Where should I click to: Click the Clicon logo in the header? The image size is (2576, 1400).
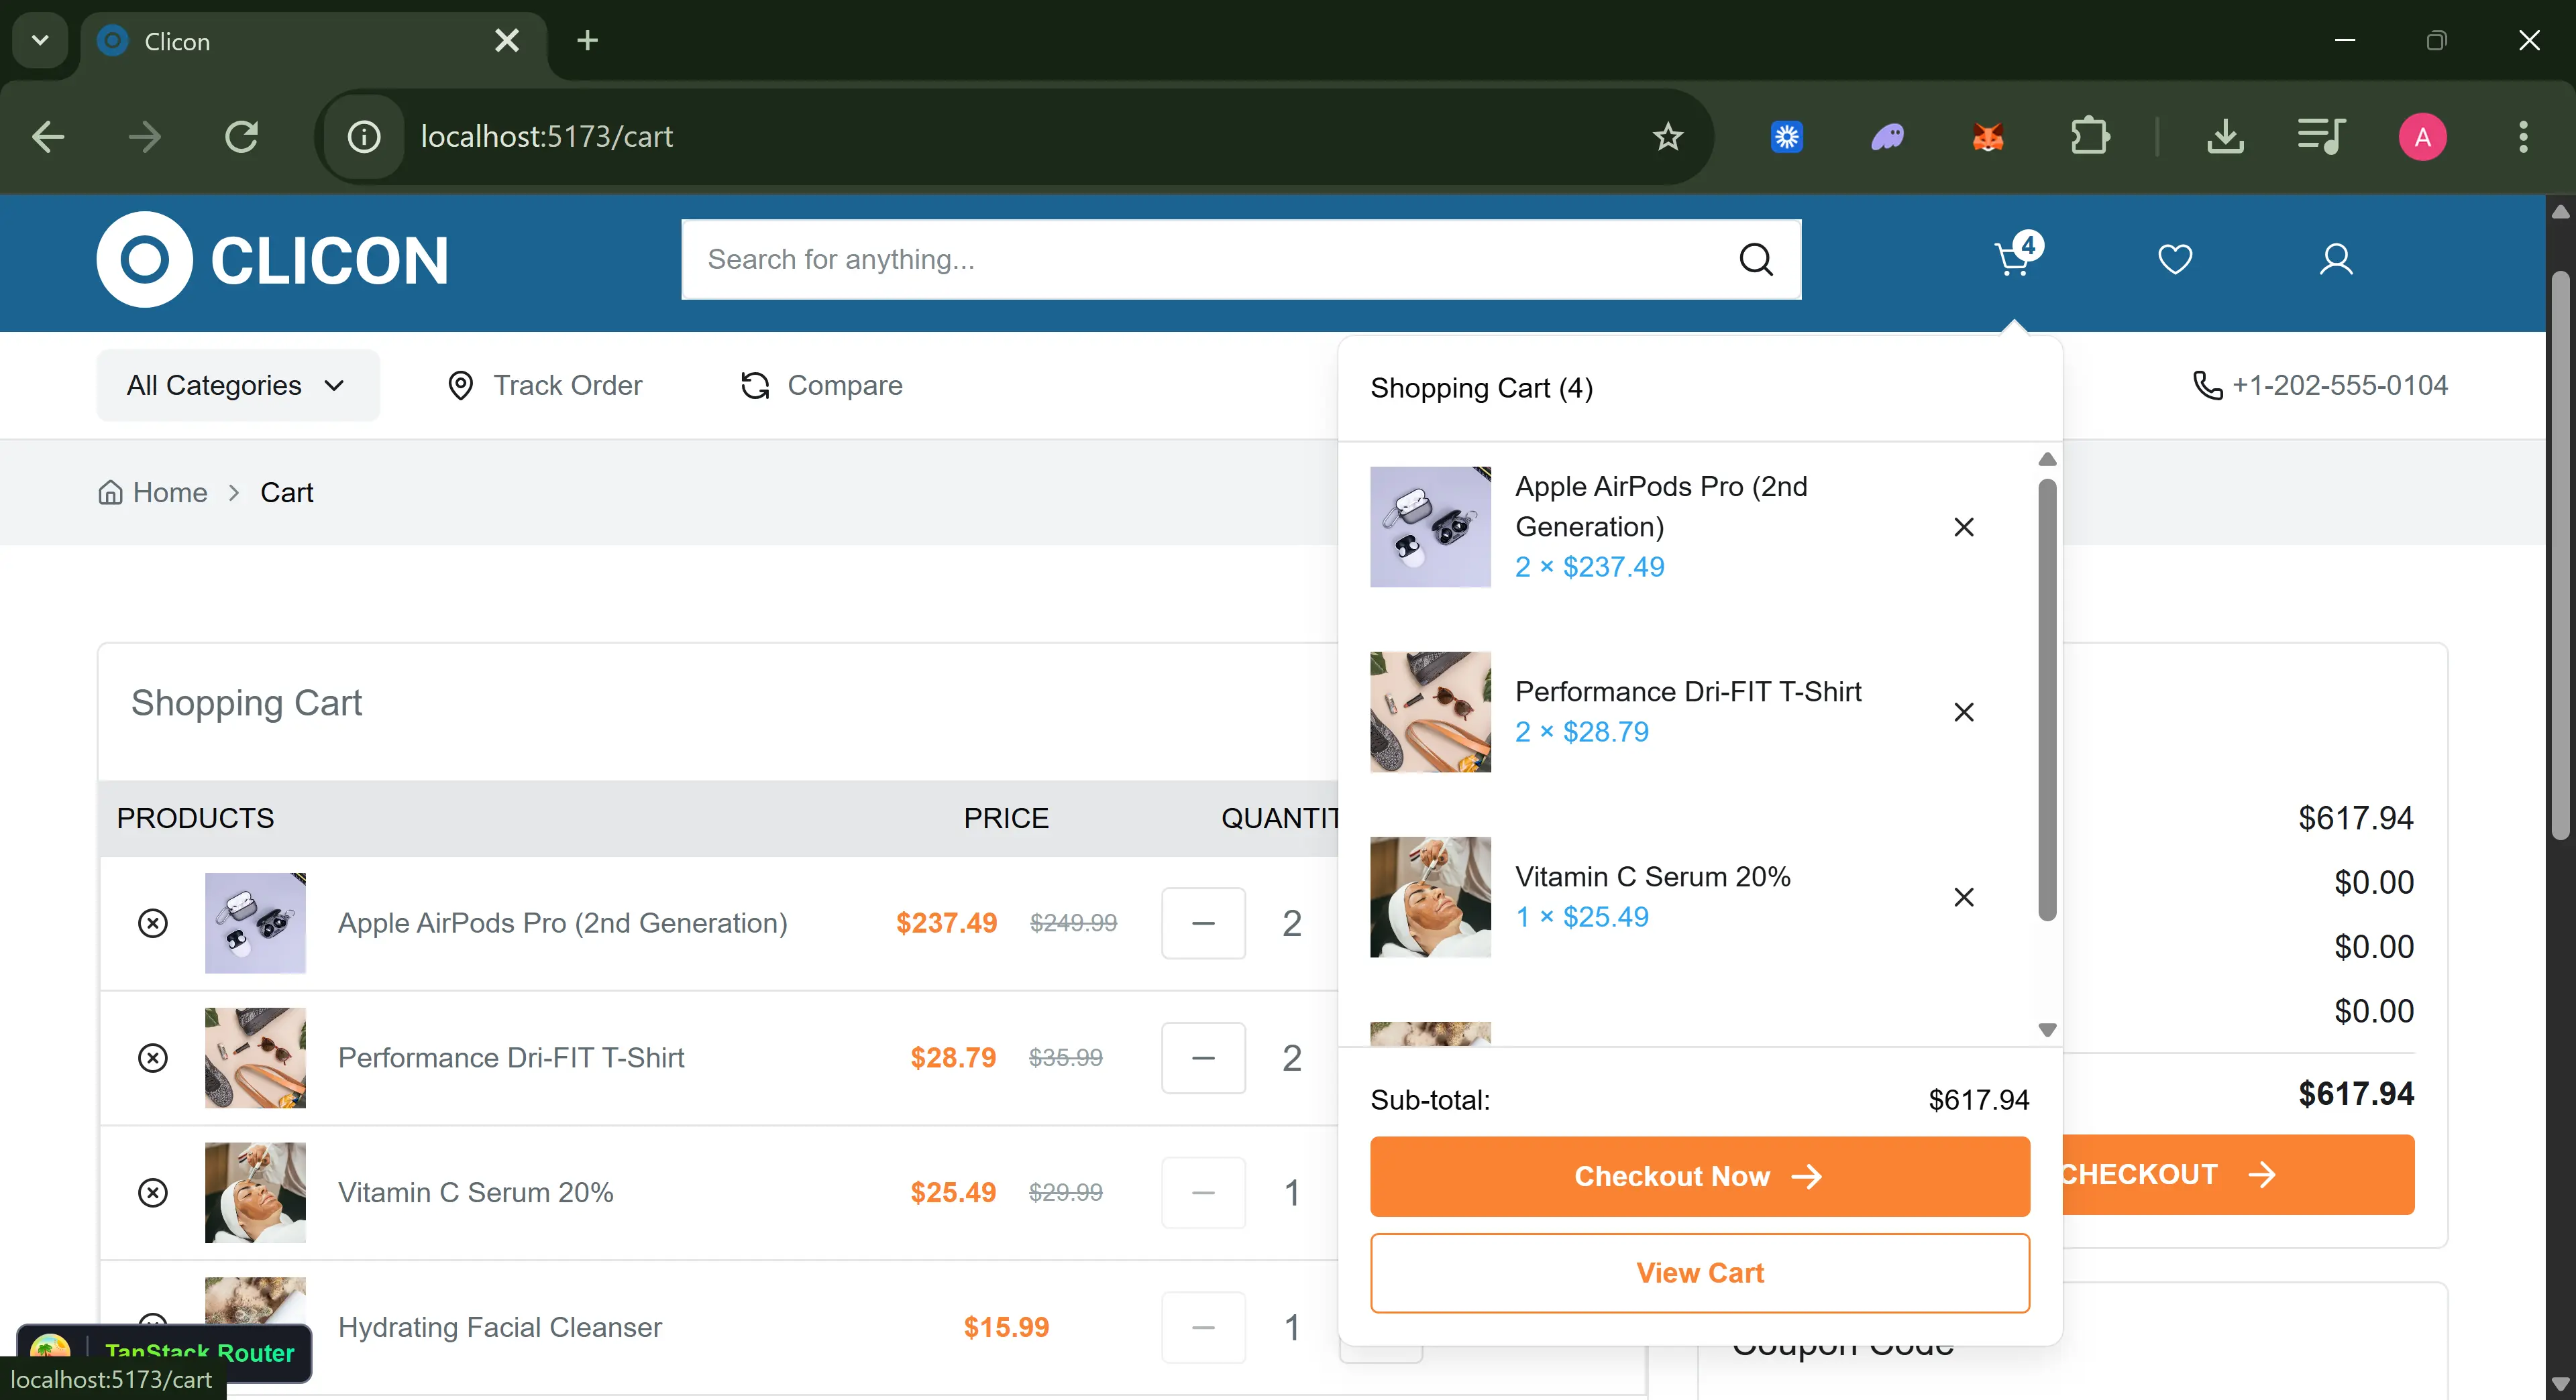273,259
